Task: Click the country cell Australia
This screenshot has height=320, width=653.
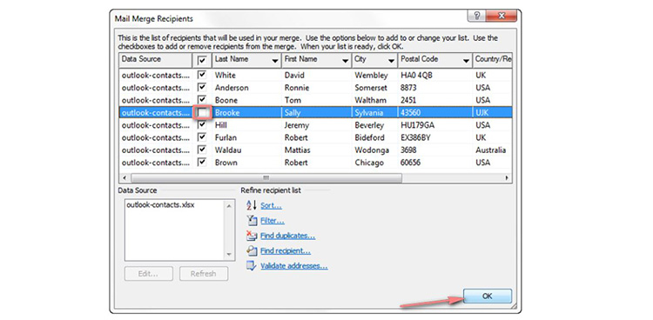Action: pos(492,150)
